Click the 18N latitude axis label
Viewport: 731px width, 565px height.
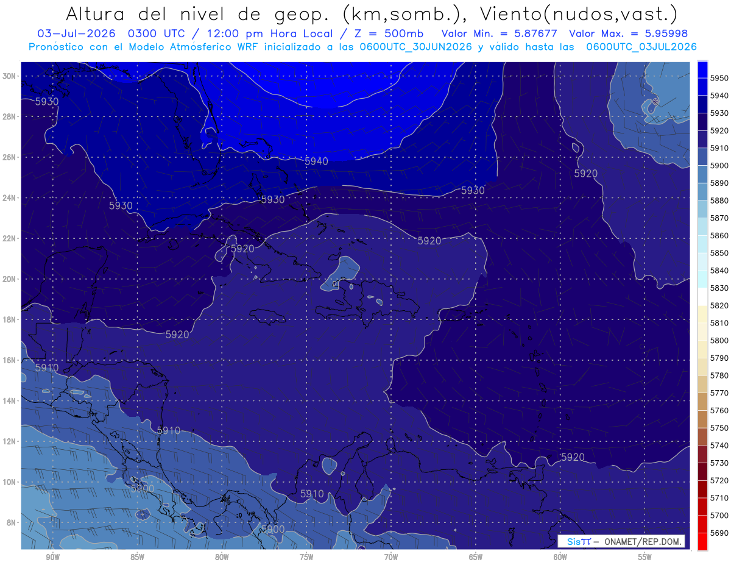point(9,320)
